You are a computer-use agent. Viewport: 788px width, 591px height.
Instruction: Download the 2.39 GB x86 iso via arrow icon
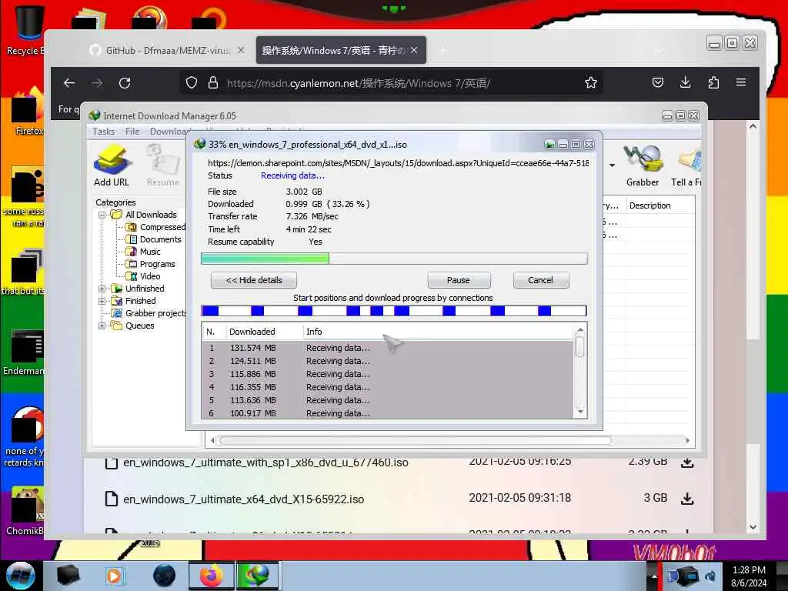tap(687, 462)
